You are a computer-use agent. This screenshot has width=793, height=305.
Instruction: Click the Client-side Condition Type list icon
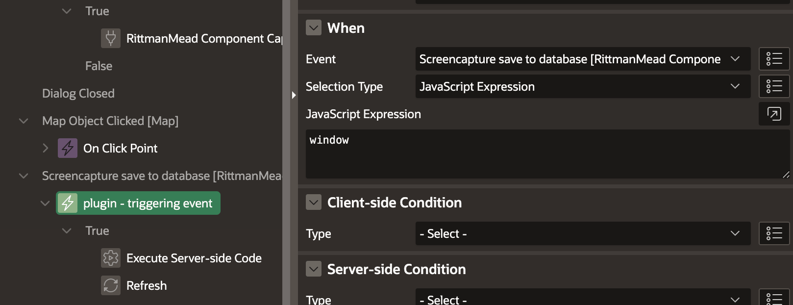[x=774, y=233]
